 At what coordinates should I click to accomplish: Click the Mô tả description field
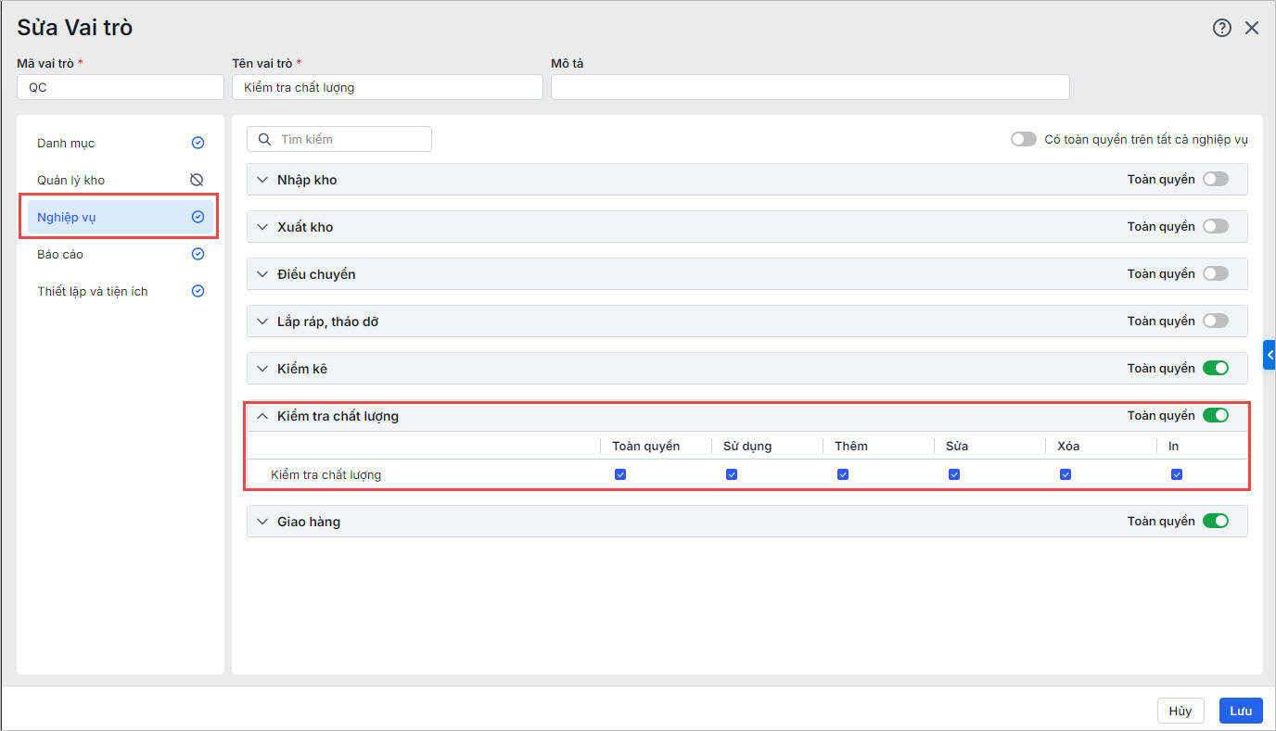coord(810,87)
